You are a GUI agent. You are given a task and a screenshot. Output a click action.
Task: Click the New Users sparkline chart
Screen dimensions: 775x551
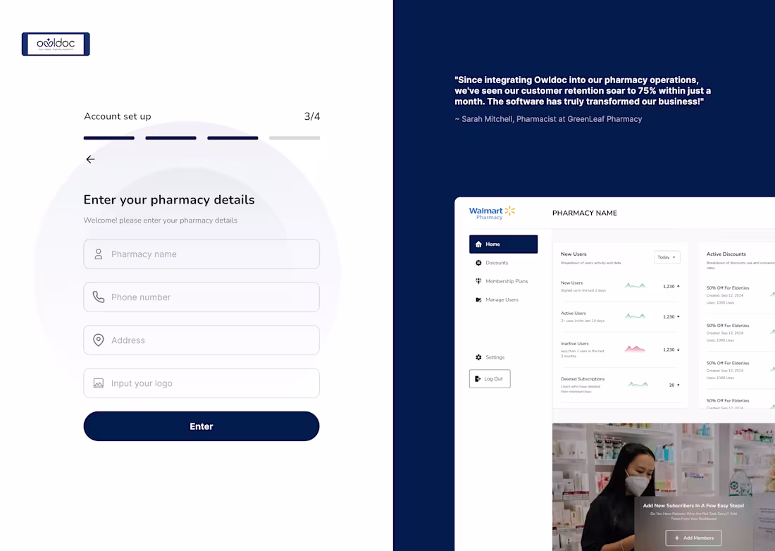[635, 285]
